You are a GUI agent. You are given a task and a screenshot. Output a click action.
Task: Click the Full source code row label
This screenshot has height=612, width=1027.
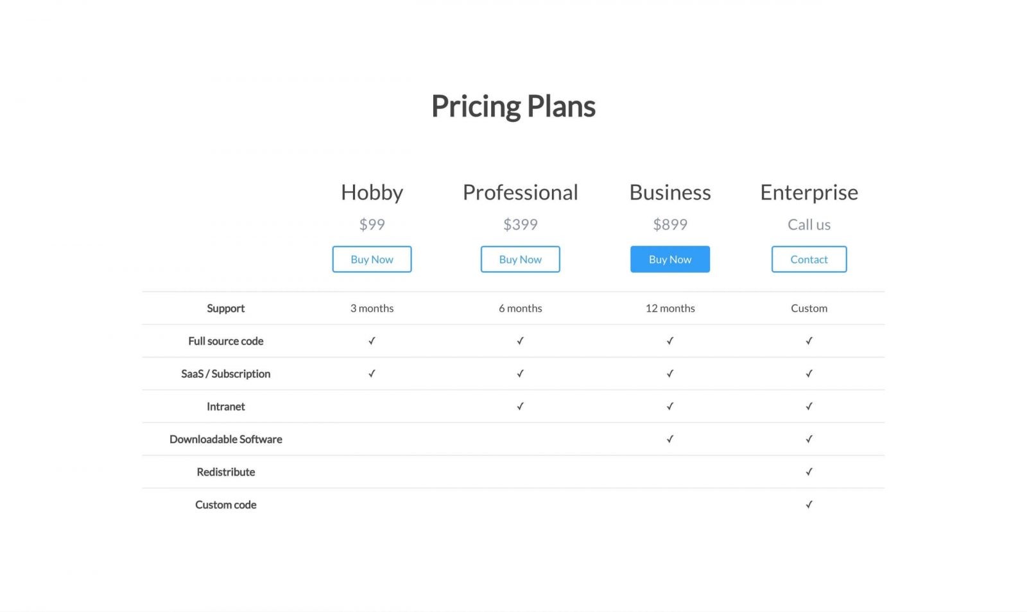225,341
